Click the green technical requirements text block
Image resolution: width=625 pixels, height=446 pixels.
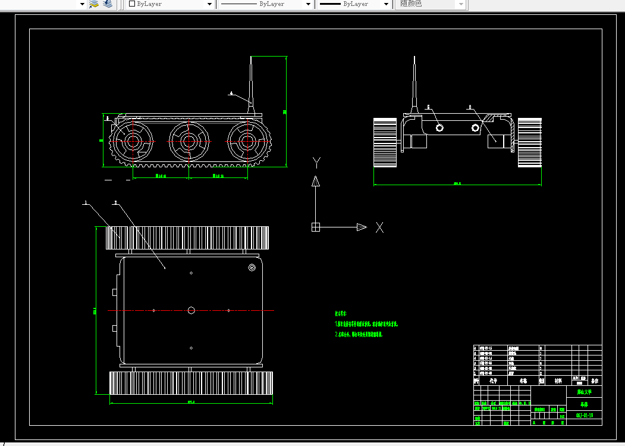click(366, 324)
